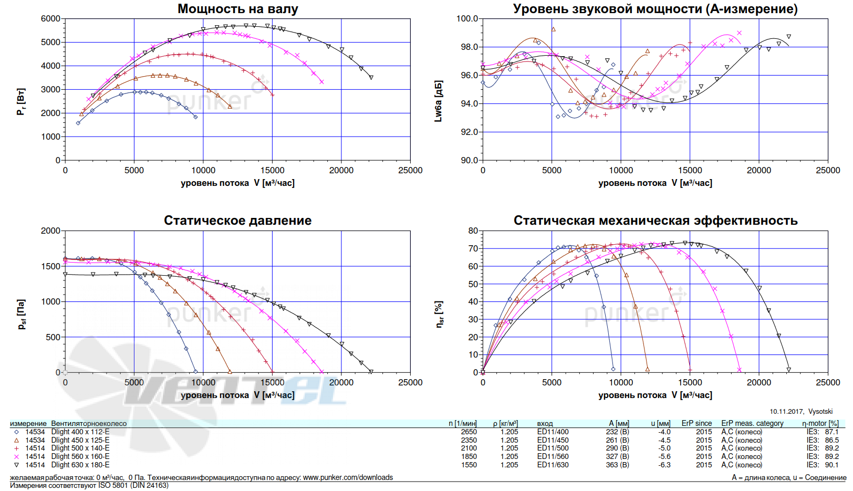Click the 'η-motor [%]' column header
The height and width of the screenshot is (491, 853).
(820, 423)
